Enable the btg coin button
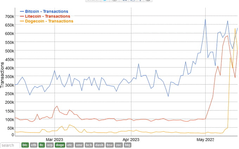 click(x=128, y=145)
